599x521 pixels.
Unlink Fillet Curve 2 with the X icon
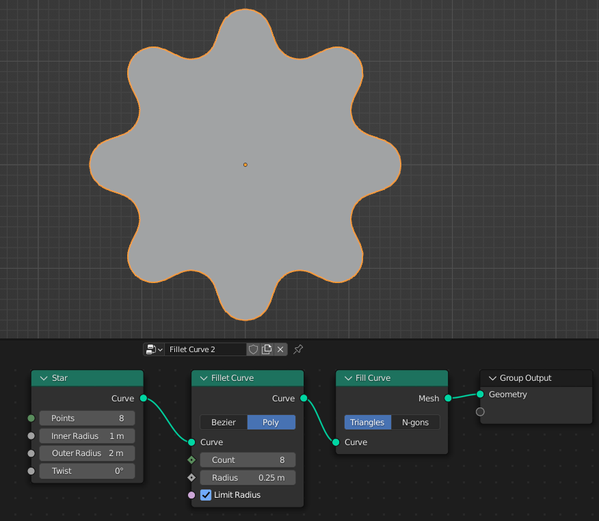[280, 349]
